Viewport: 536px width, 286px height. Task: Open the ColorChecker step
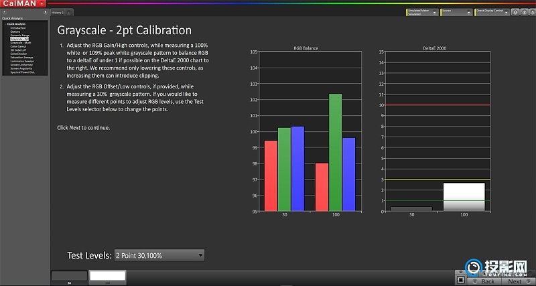point(19,54)
